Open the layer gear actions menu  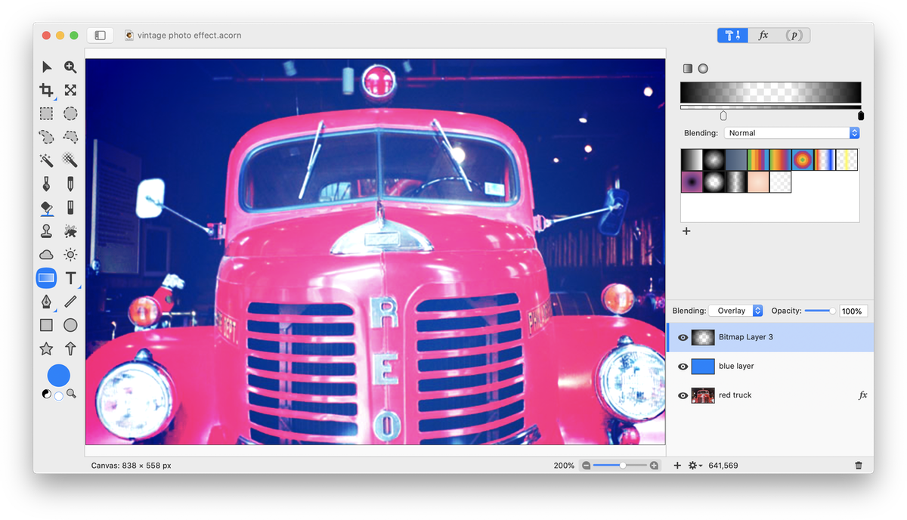695,466
